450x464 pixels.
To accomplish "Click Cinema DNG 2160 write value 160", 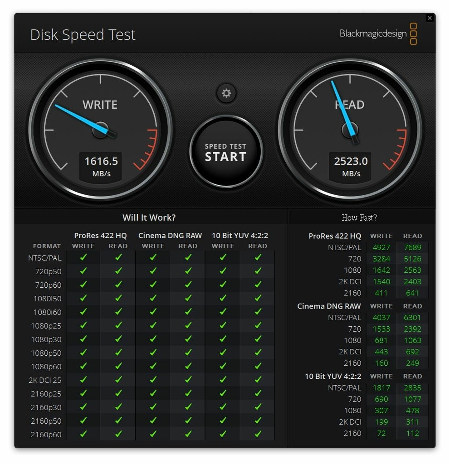I will pyautogui.click(x=381, y=363).
